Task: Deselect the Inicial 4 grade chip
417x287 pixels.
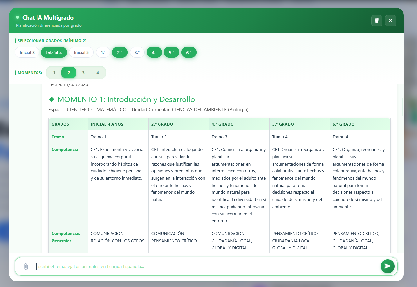Action: 54,53
